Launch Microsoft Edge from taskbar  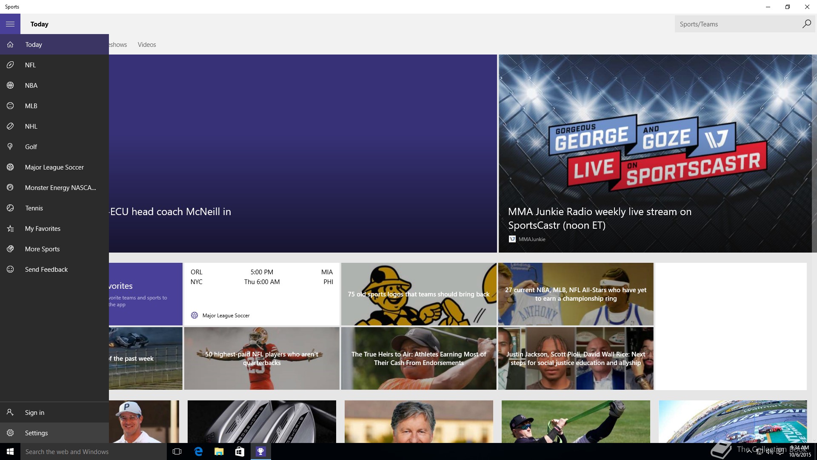click(x=198, y=451)
